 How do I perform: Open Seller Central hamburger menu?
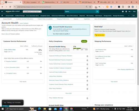point(2,12)
